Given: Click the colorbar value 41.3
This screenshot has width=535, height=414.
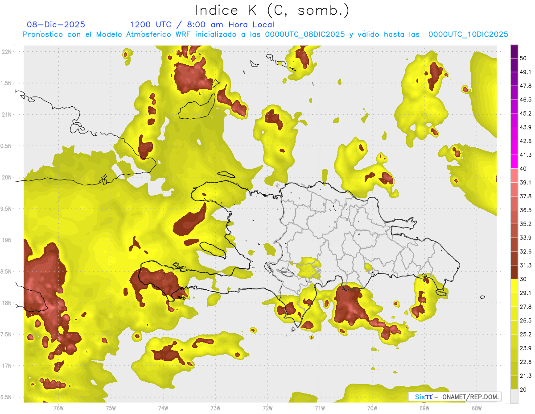Looking at the screenshot, I should pos(526,155).
